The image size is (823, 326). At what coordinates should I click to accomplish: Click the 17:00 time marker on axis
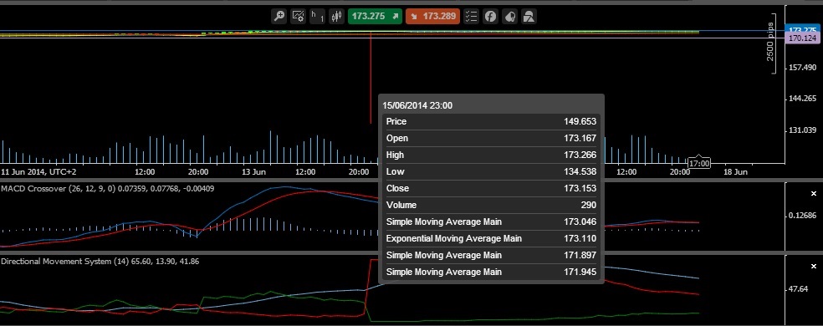(699, 163)
